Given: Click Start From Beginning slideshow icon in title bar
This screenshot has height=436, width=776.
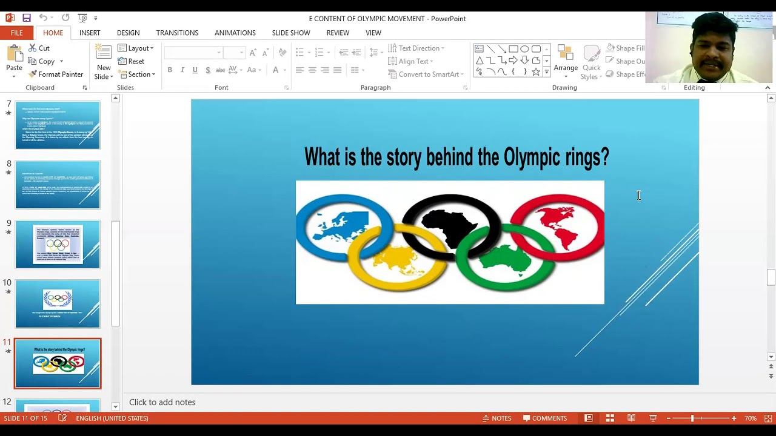Looking at the screenshot, I should [82, 18].
